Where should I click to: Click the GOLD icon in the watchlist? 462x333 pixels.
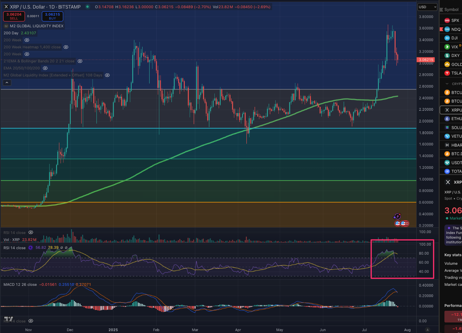pyautogui.click(x=447, y=64)
